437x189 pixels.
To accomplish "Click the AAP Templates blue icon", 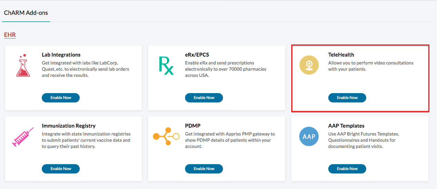I will click(x=309, y=137).
